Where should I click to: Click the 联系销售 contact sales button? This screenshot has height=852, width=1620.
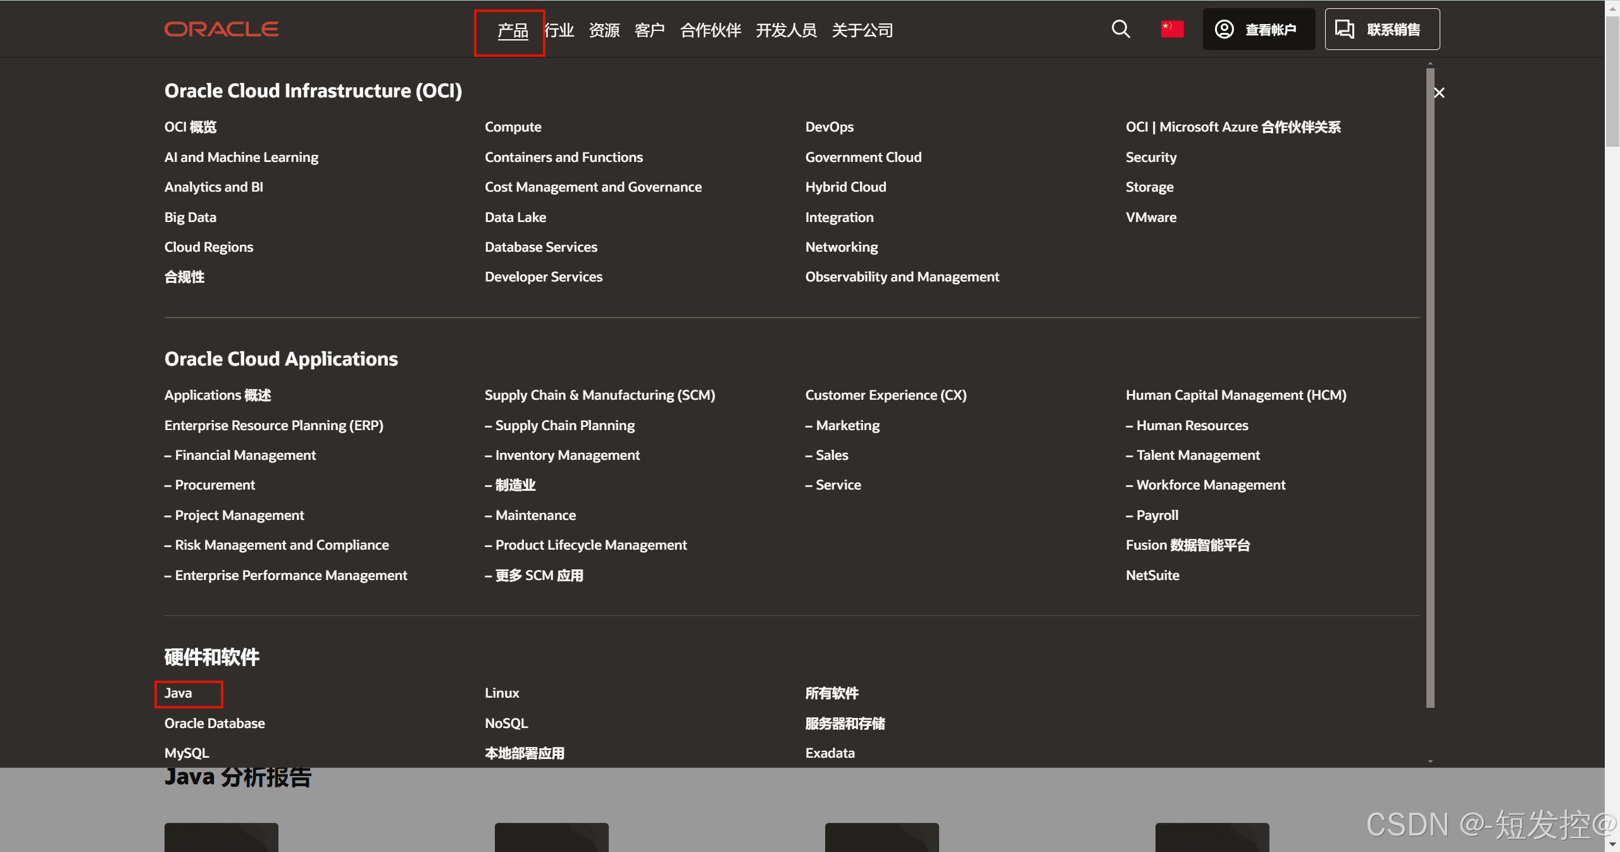[x=1382, y=29]
